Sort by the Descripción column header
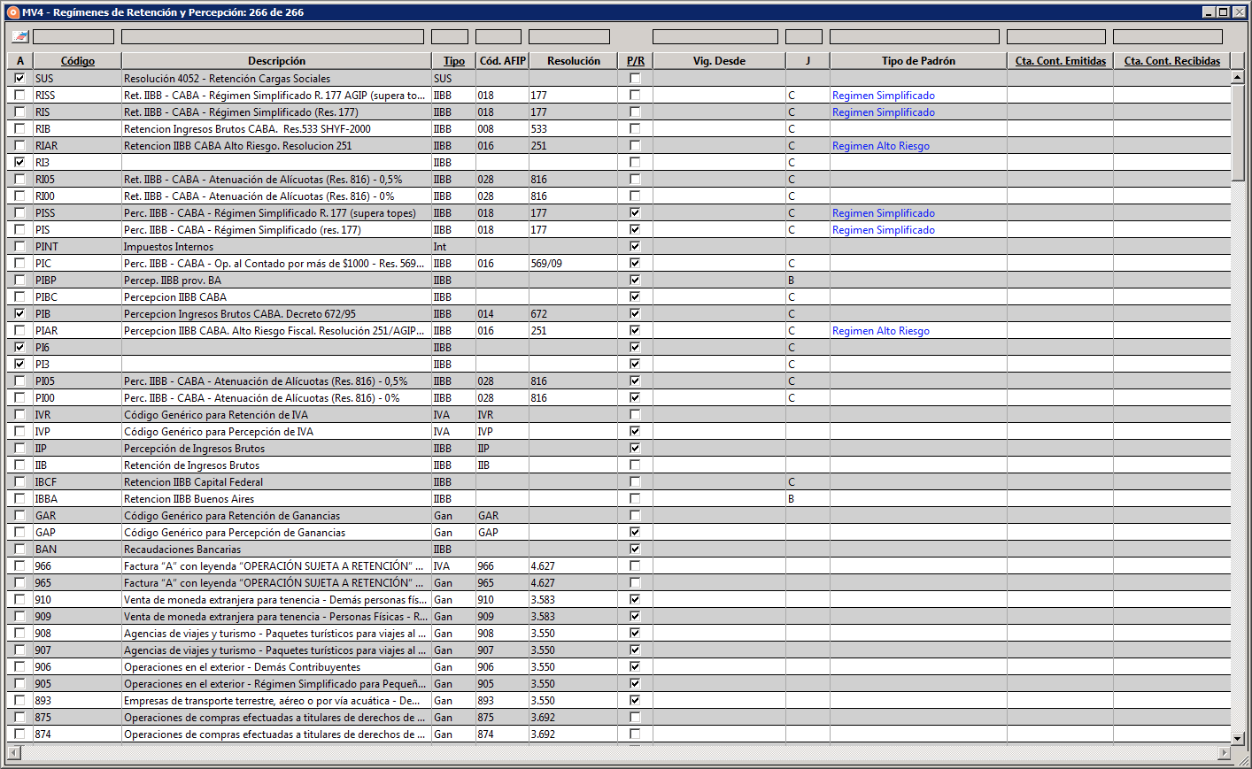 [276, 61]
